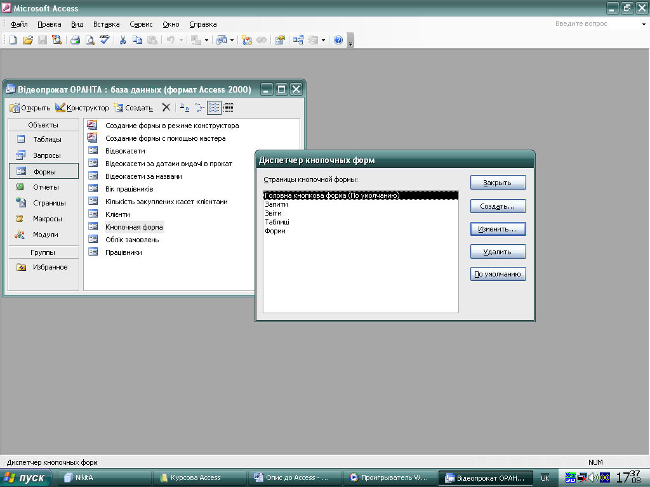Open the Файл menu
This screenshot has height=487, width=650.
point(19,24)
